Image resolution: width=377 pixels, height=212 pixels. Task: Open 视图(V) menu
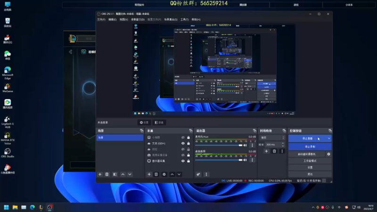[x=124, y=19]
